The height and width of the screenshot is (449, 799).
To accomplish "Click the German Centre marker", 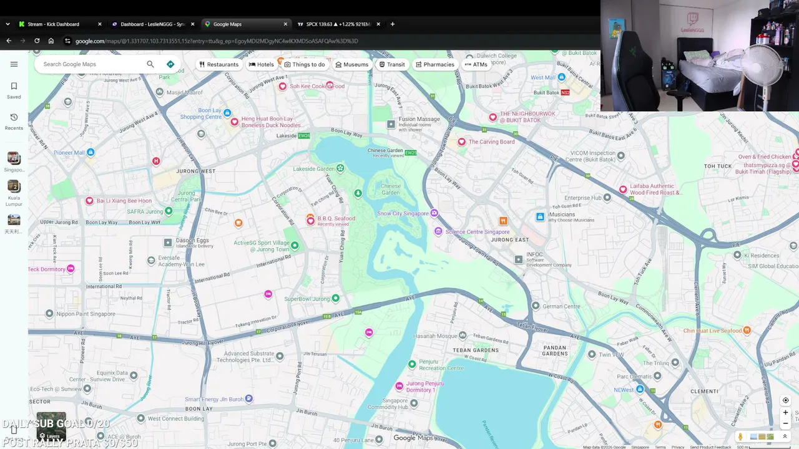I will click(536, 306).
